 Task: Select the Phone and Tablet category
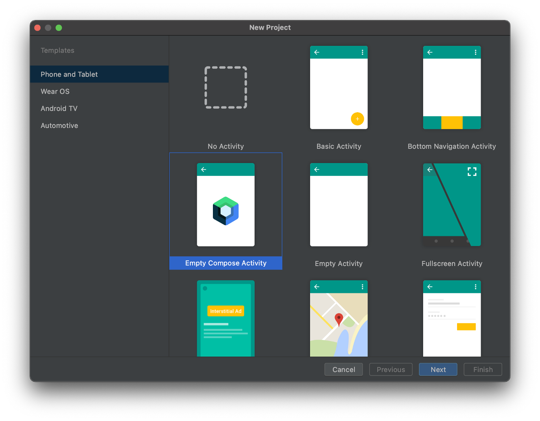pyautogui.click(x=69, y=74)
